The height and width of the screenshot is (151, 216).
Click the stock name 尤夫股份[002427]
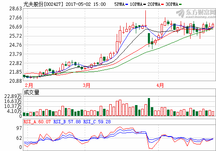43,4
